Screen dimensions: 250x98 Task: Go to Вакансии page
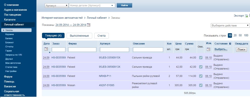pyautogui.click(x=10, y=86)
